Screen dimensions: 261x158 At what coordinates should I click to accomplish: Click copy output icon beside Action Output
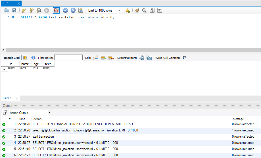click(5, 112)
